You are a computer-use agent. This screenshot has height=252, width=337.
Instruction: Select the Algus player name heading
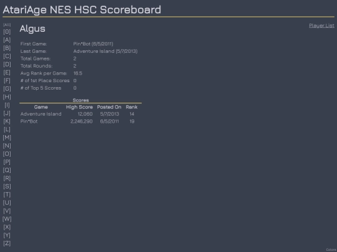click(x=32, y=29)
